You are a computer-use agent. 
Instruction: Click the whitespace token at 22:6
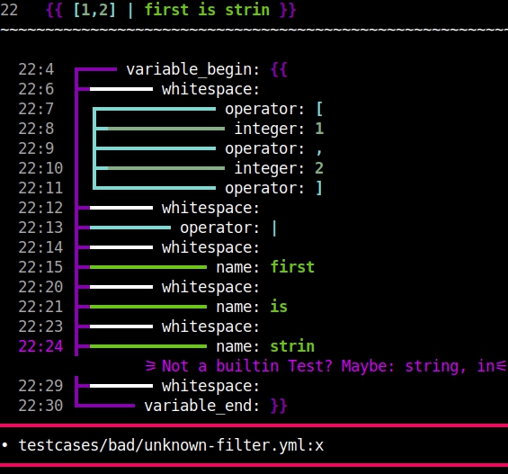pos(211,89)
